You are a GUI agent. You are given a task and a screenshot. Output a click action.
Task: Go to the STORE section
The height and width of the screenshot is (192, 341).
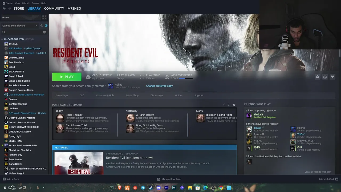(x=19, y=9)
